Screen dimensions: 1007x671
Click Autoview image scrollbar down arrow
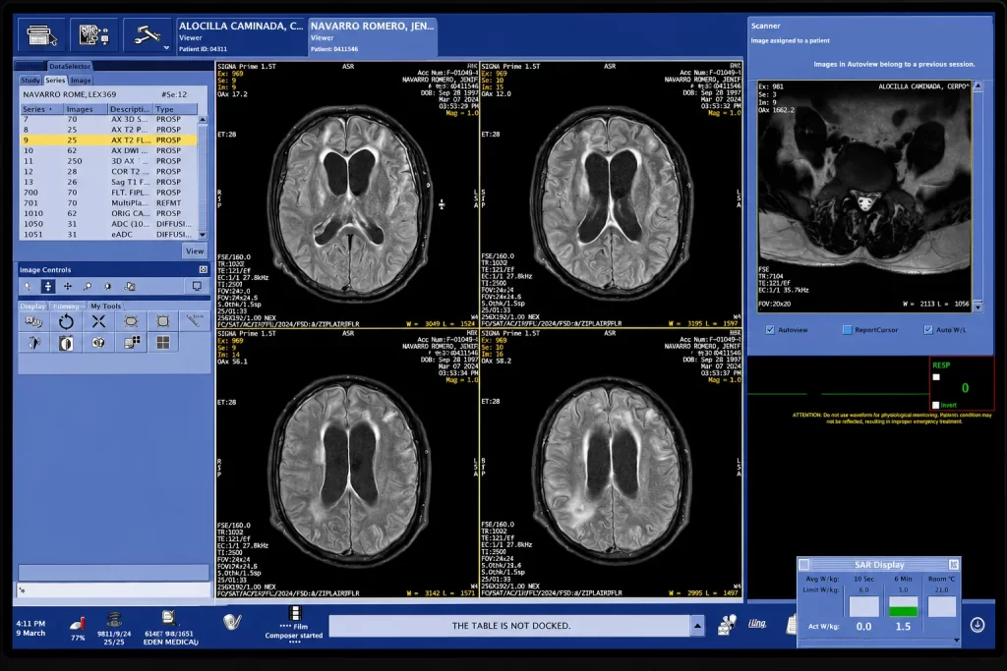coord(977,307)
